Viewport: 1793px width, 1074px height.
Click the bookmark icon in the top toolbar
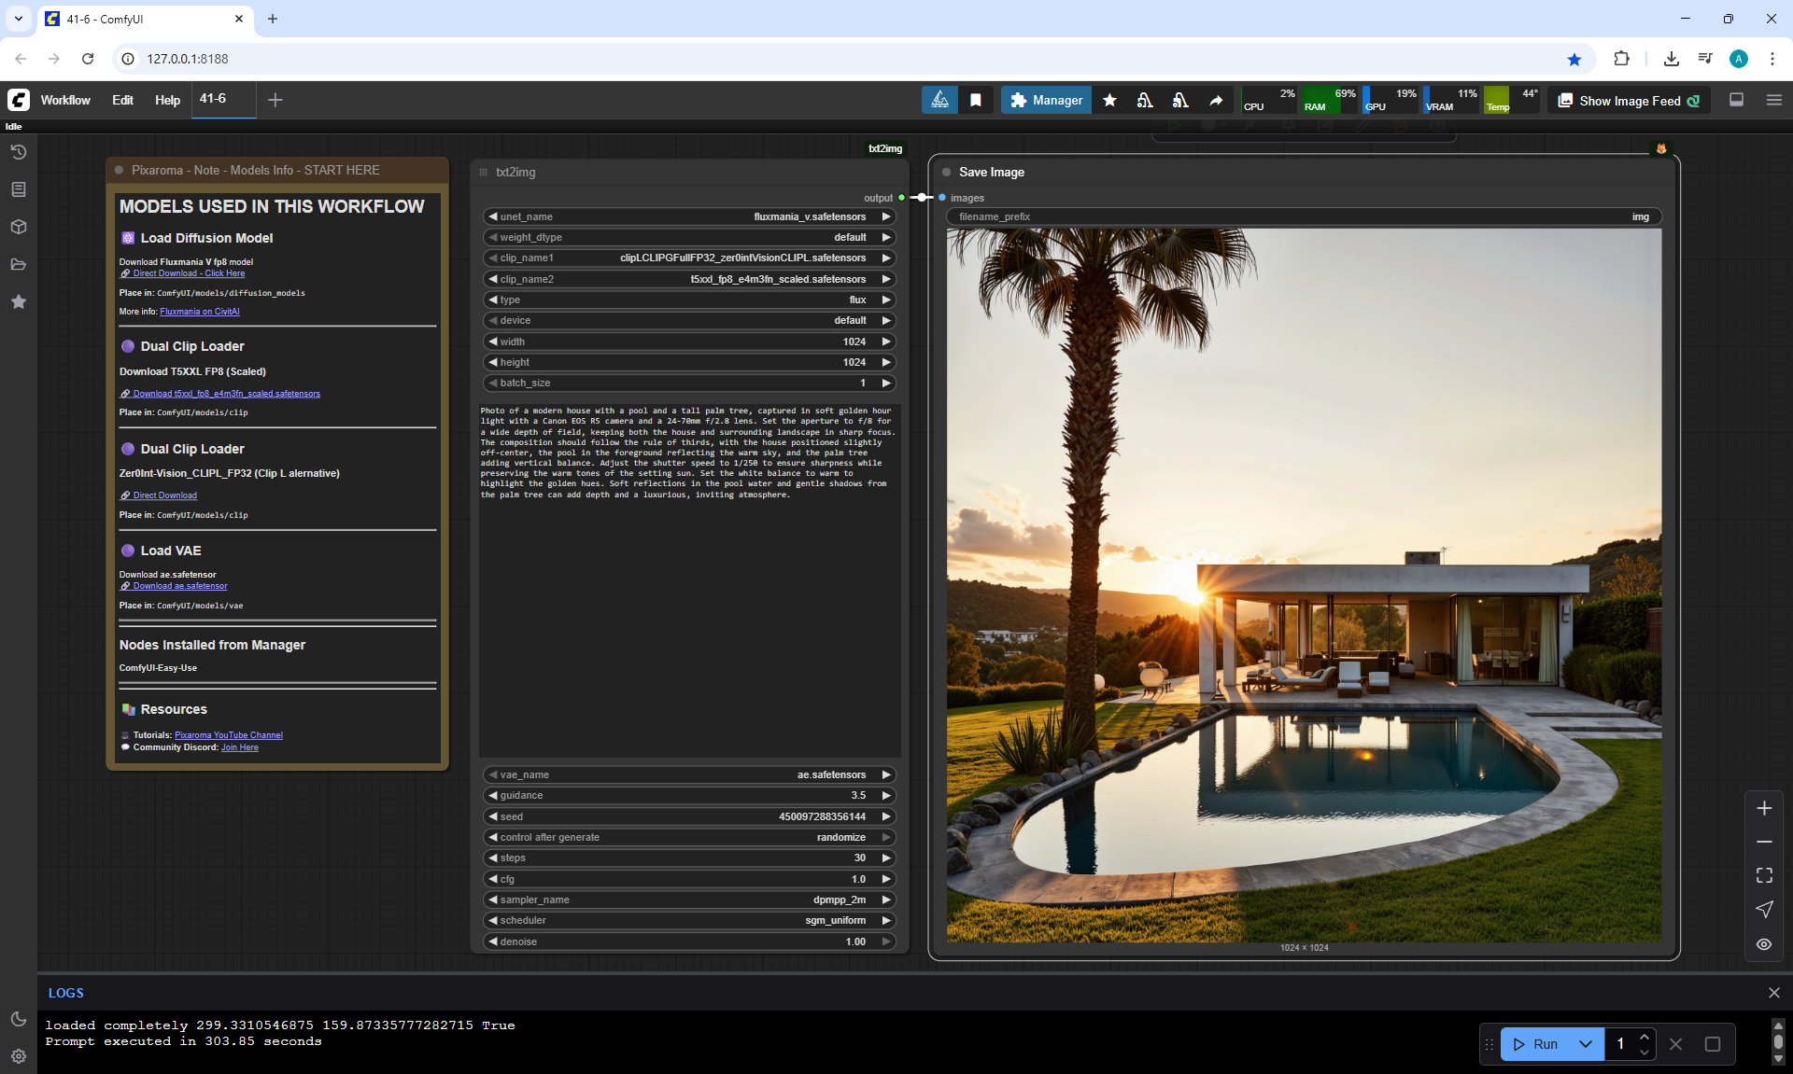pos(975,100)
